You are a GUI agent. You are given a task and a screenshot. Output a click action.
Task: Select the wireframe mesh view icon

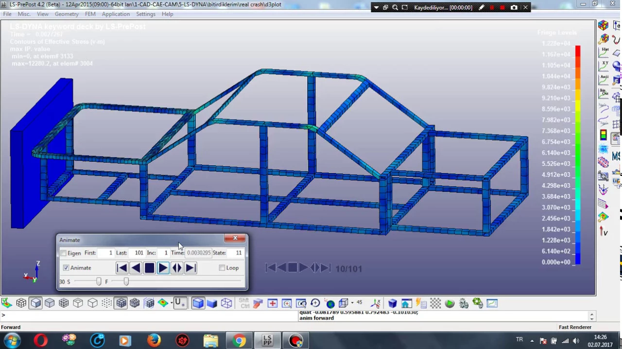coord(21,303)
